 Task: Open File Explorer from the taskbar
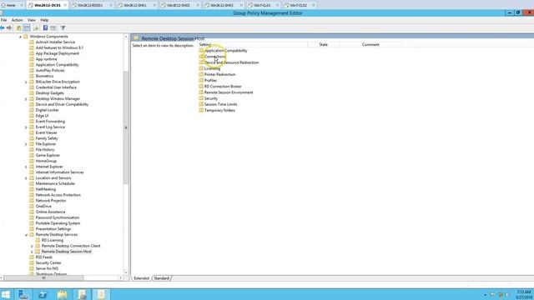click(x=63, y=294)
